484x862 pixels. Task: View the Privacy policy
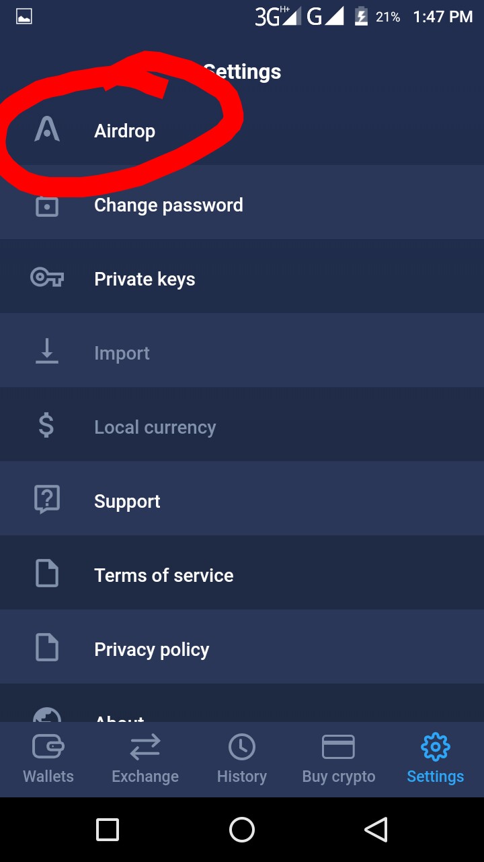[x=152, y=649]
